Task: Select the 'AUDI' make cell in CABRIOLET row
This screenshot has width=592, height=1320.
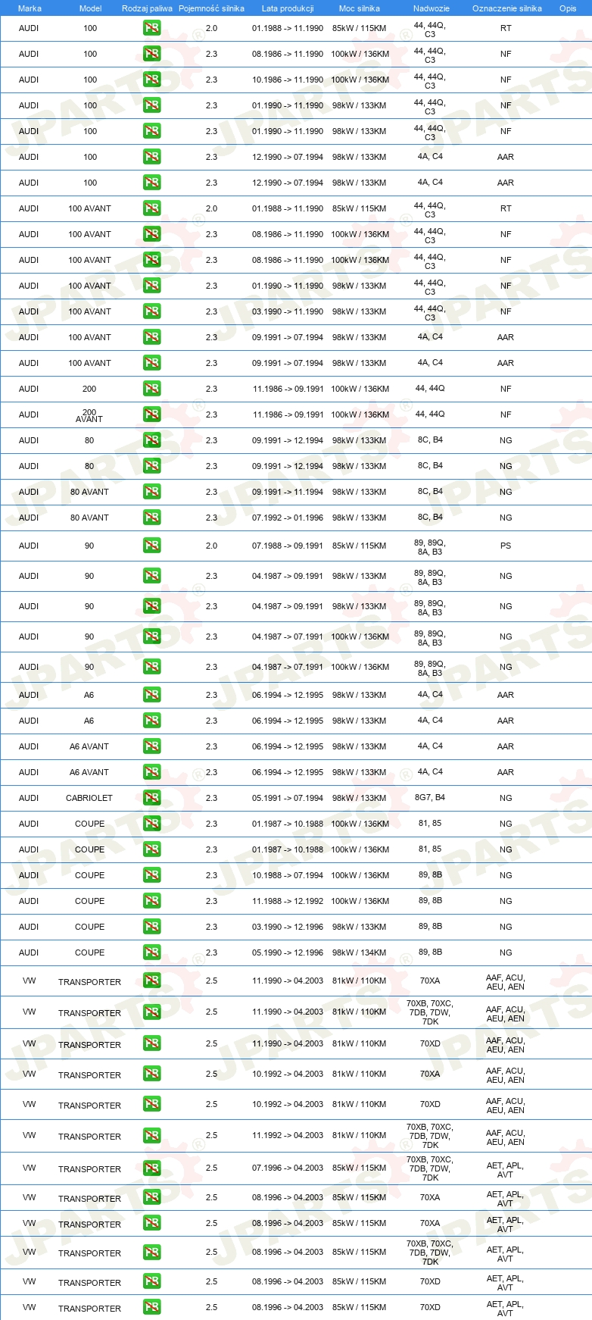Action: coord(29,798)
